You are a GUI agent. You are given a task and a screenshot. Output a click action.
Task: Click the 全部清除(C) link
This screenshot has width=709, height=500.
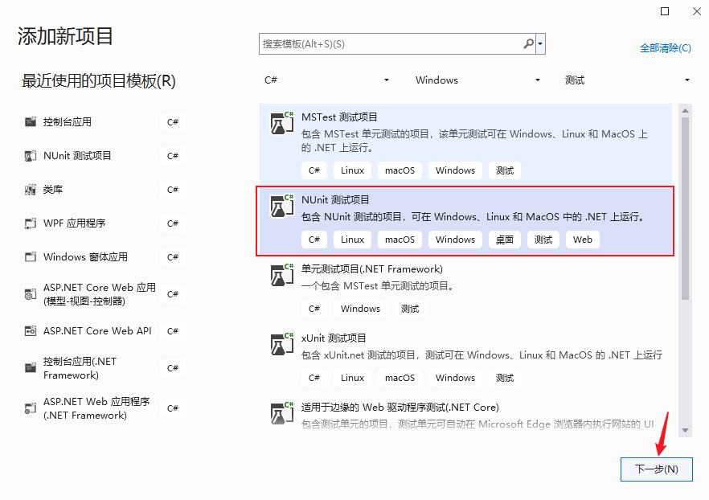coord(665,48)
